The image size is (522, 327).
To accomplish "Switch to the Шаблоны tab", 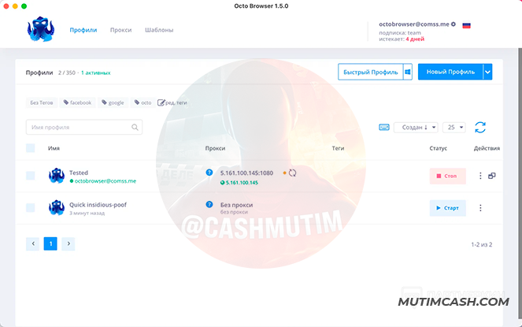I will click(159, 30).
